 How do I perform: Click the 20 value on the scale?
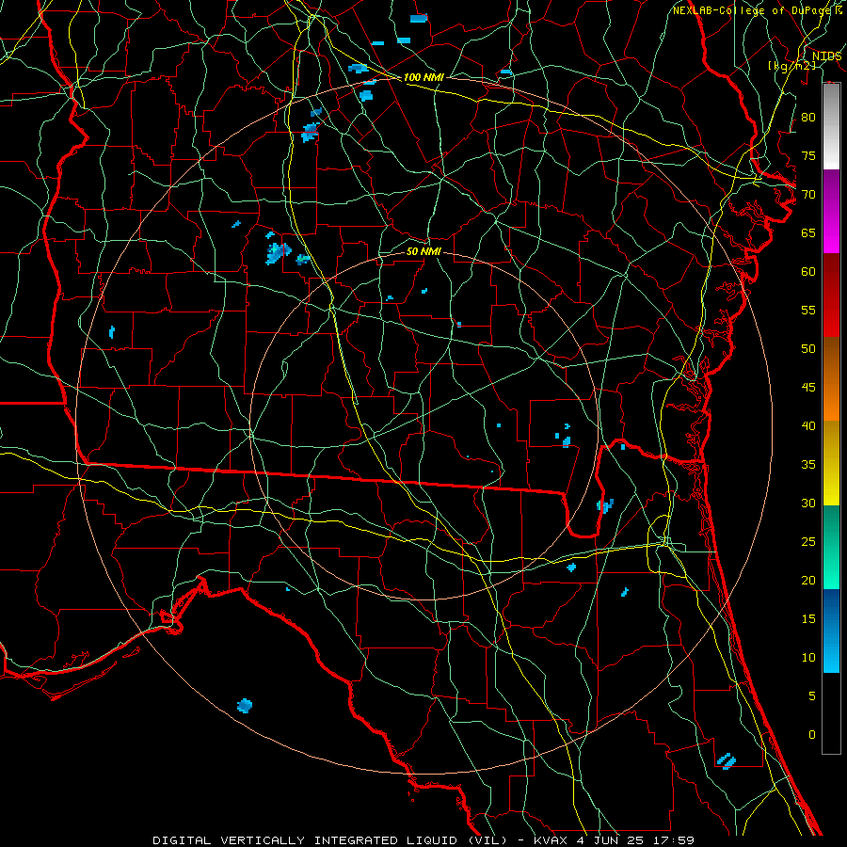pos(808,581)
